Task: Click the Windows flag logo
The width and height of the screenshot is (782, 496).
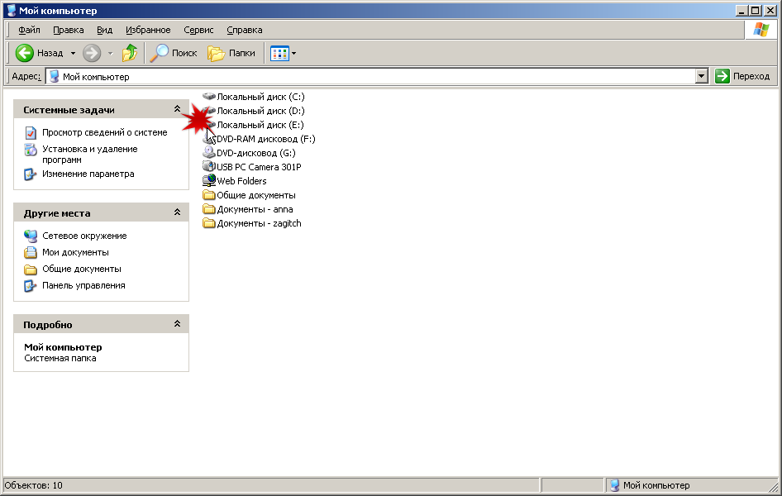Action: click(761, 30)
